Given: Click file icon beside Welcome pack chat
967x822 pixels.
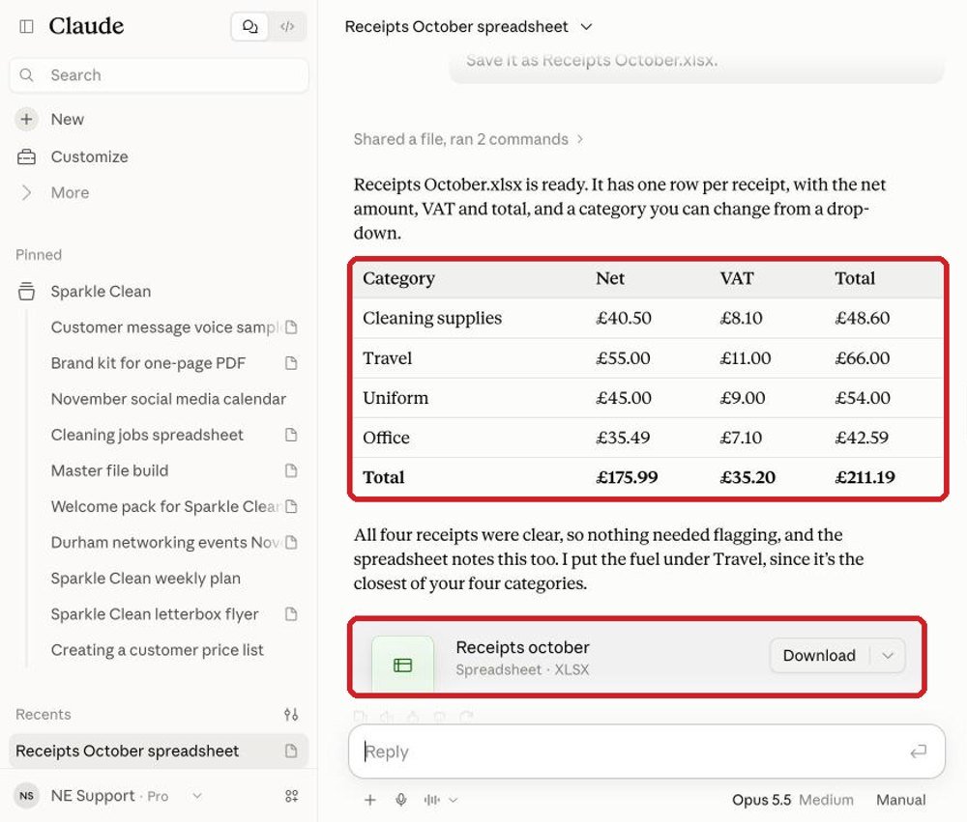Looking at the screenshot, I should pos(291,506).
